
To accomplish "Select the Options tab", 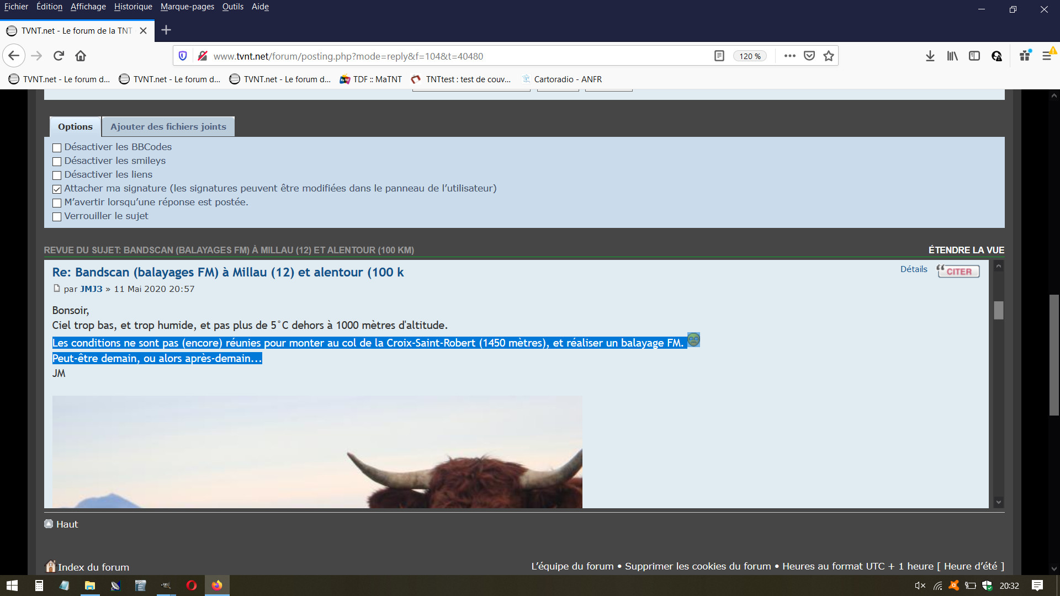I will (75, 126).
